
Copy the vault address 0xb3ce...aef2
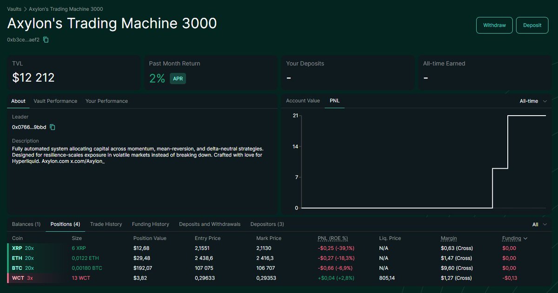pyautogui.click(x=46, y=40)
